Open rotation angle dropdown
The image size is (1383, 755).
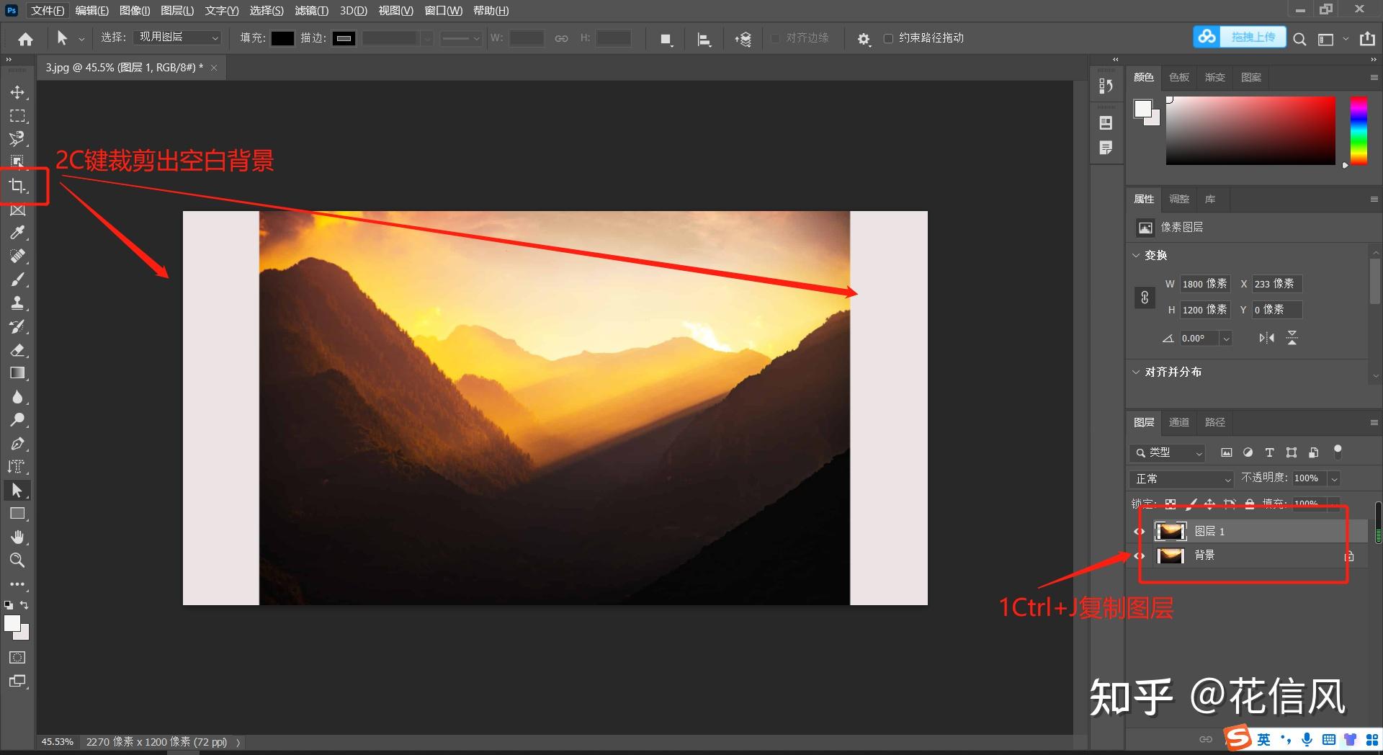pos(1226,338)
